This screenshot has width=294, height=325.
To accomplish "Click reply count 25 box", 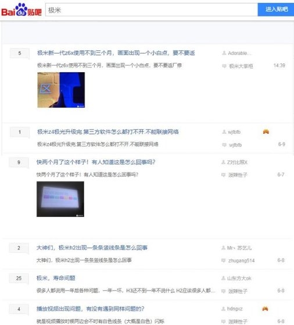I will [x=19, y=278].
